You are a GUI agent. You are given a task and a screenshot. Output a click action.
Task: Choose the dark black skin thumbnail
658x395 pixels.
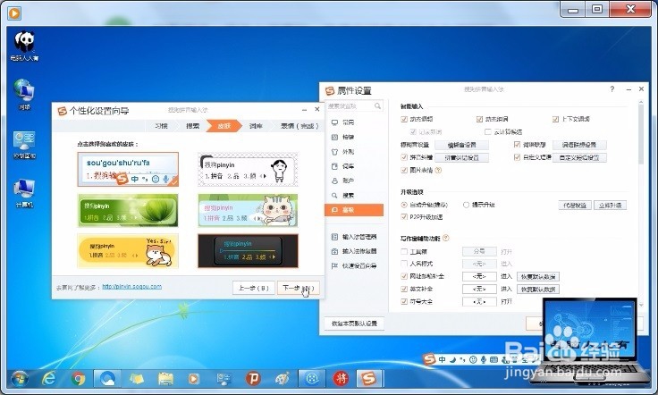coord(248,251)
